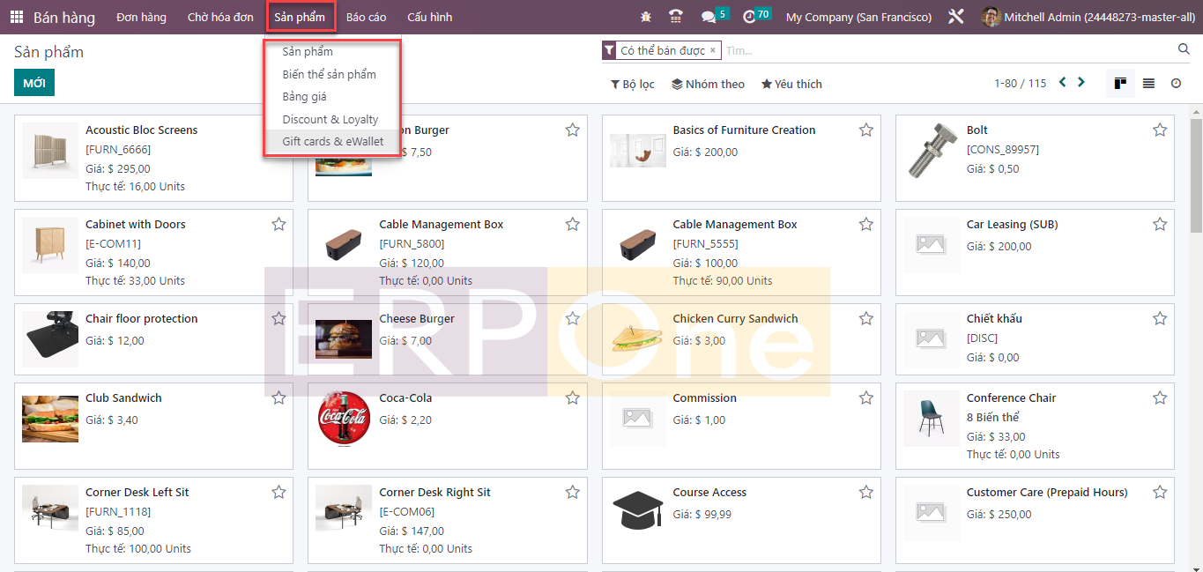
Task: Switch to kanban view
Action: pyautogui.click(x=1120, y=84)
